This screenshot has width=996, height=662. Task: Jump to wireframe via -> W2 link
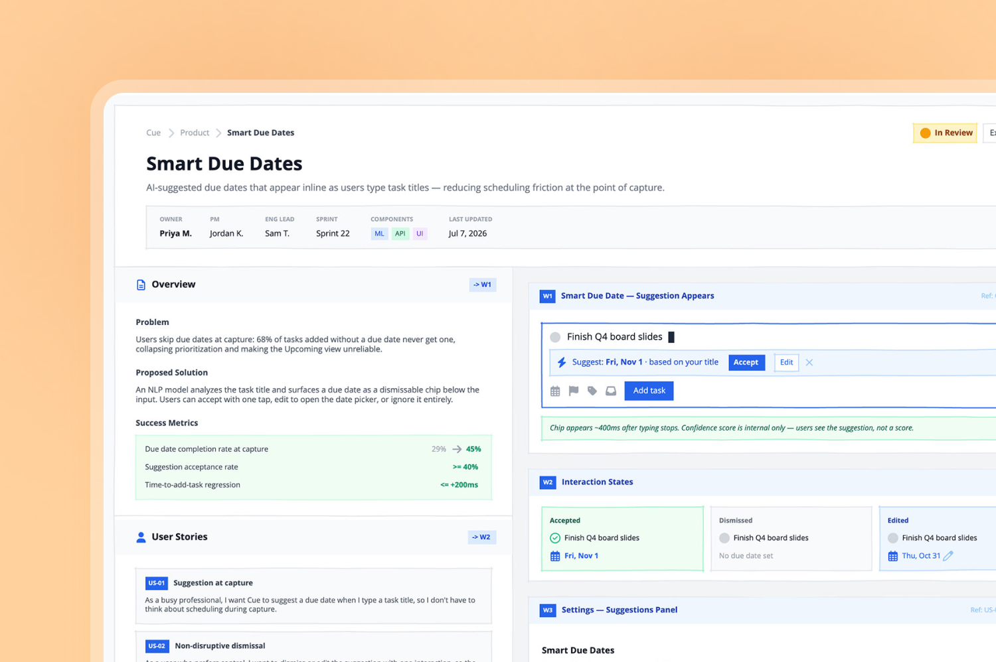(481, 537)
